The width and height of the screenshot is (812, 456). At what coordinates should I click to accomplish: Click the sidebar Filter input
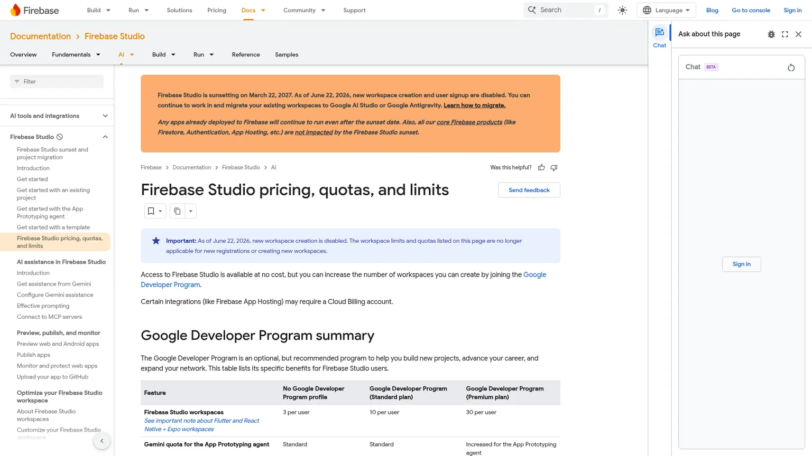(57, 82)
